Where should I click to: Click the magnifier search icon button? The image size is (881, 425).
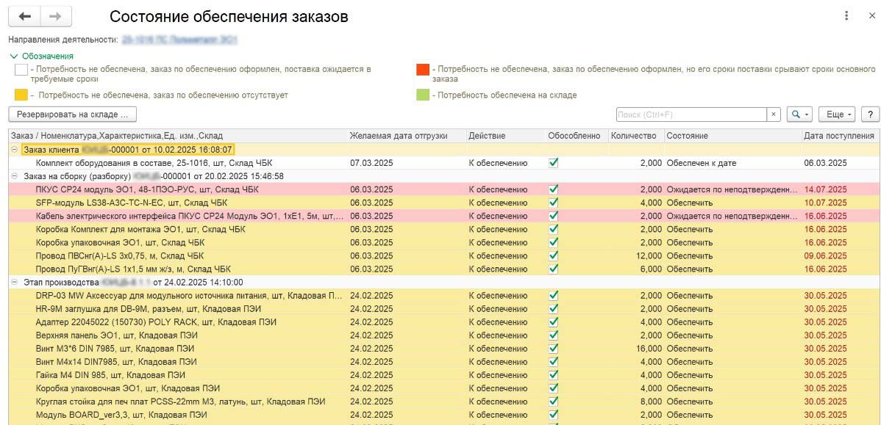[x=799, y=115]
